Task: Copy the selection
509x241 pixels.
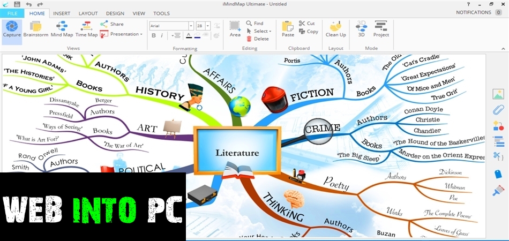Action: click(x=309, y=32)
